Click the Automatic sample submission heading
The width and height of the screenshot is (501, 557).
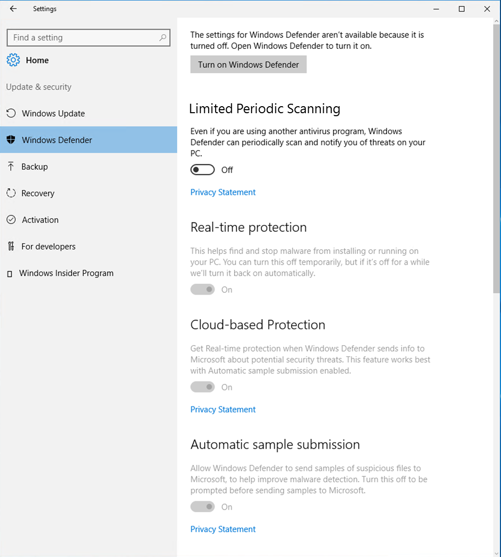(275, 444)
